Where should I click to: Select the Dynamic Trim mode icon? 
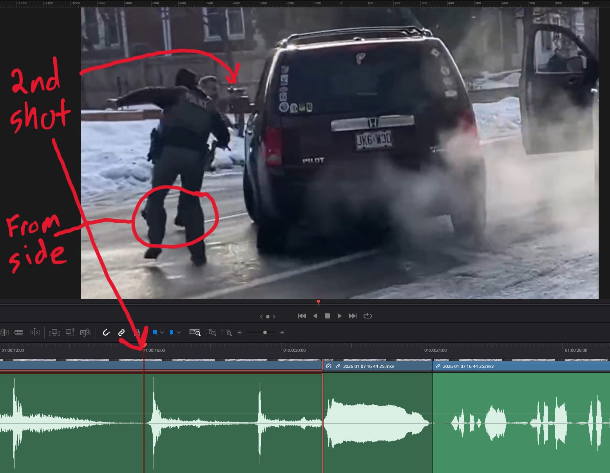pyautogui.click(x=34, y=333)
